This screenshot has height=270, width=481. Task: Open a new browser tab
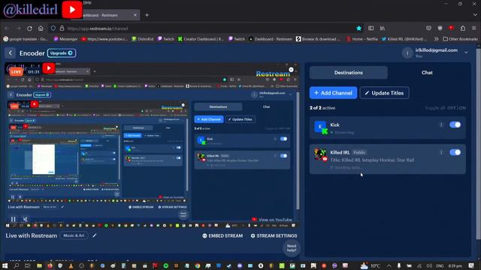(x=147, y=15)
